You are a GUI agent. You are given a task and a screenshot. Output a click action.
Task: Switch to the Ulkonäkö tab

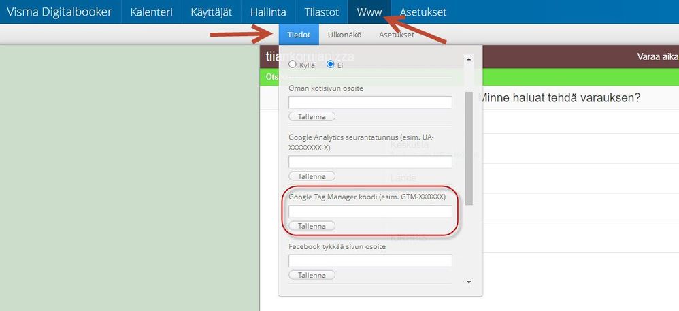pos(345,35)
